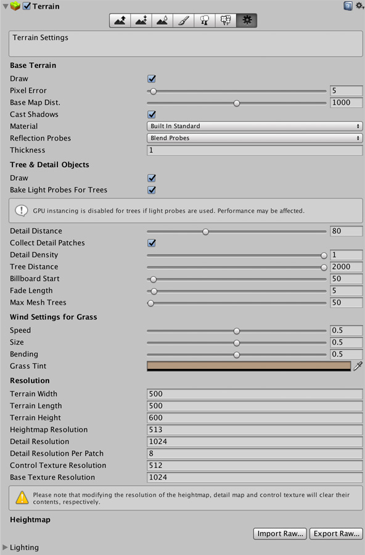
Task: Uncheck Cast Shadows
Action: point(152,114)
